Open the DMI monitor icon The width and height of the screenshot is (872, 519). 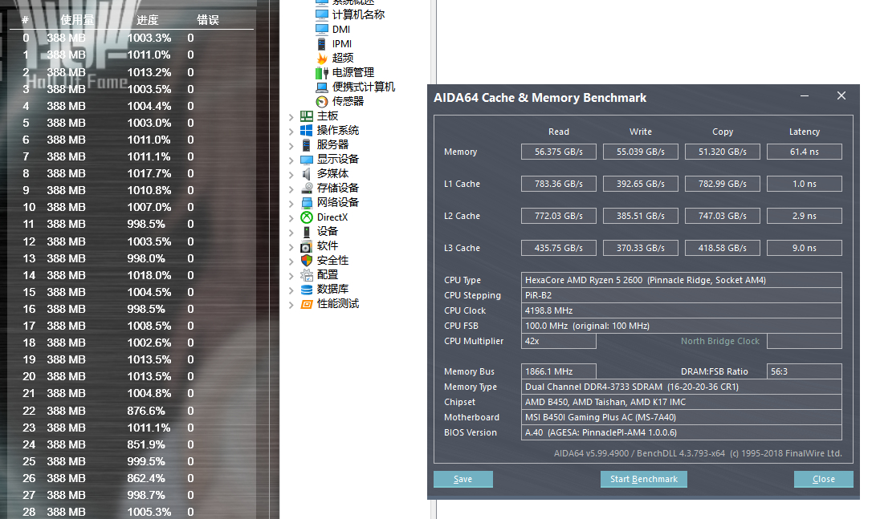point(322,29)
